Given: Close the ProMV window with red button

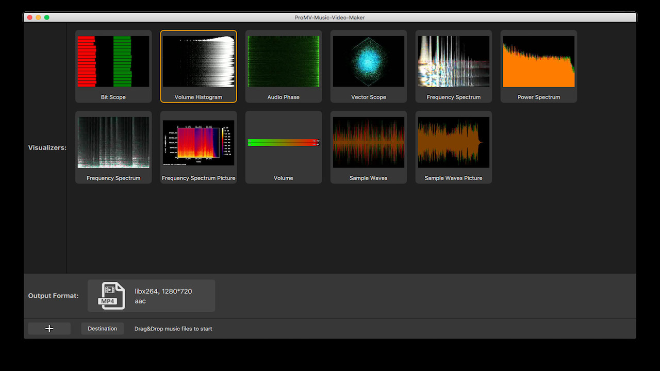Looking at the screenshot, I should tap(30, 18).
